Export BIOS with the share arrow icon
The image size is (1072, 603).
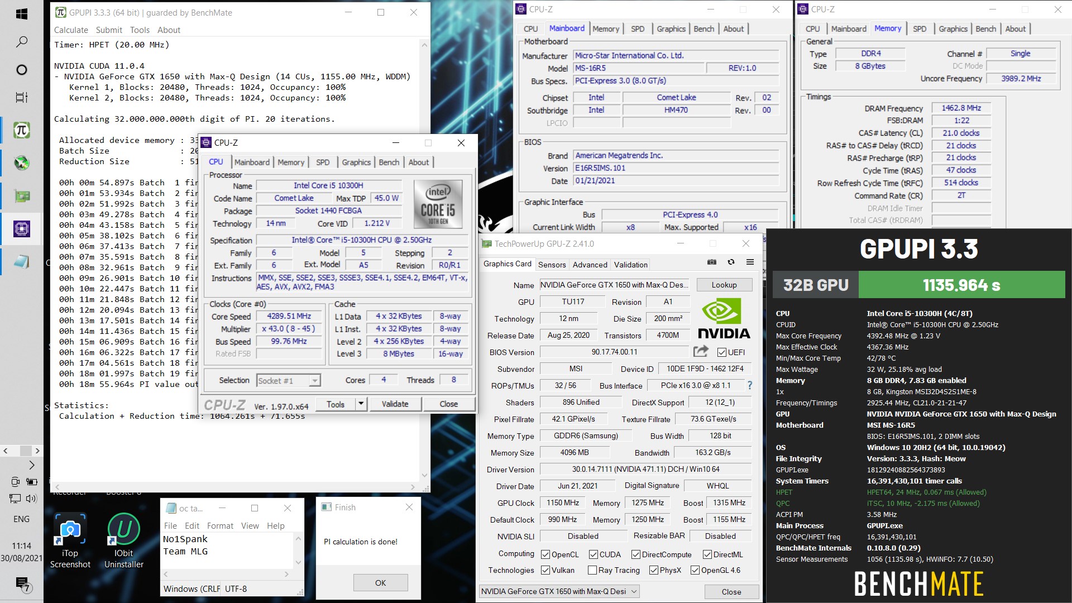(701, 351)
